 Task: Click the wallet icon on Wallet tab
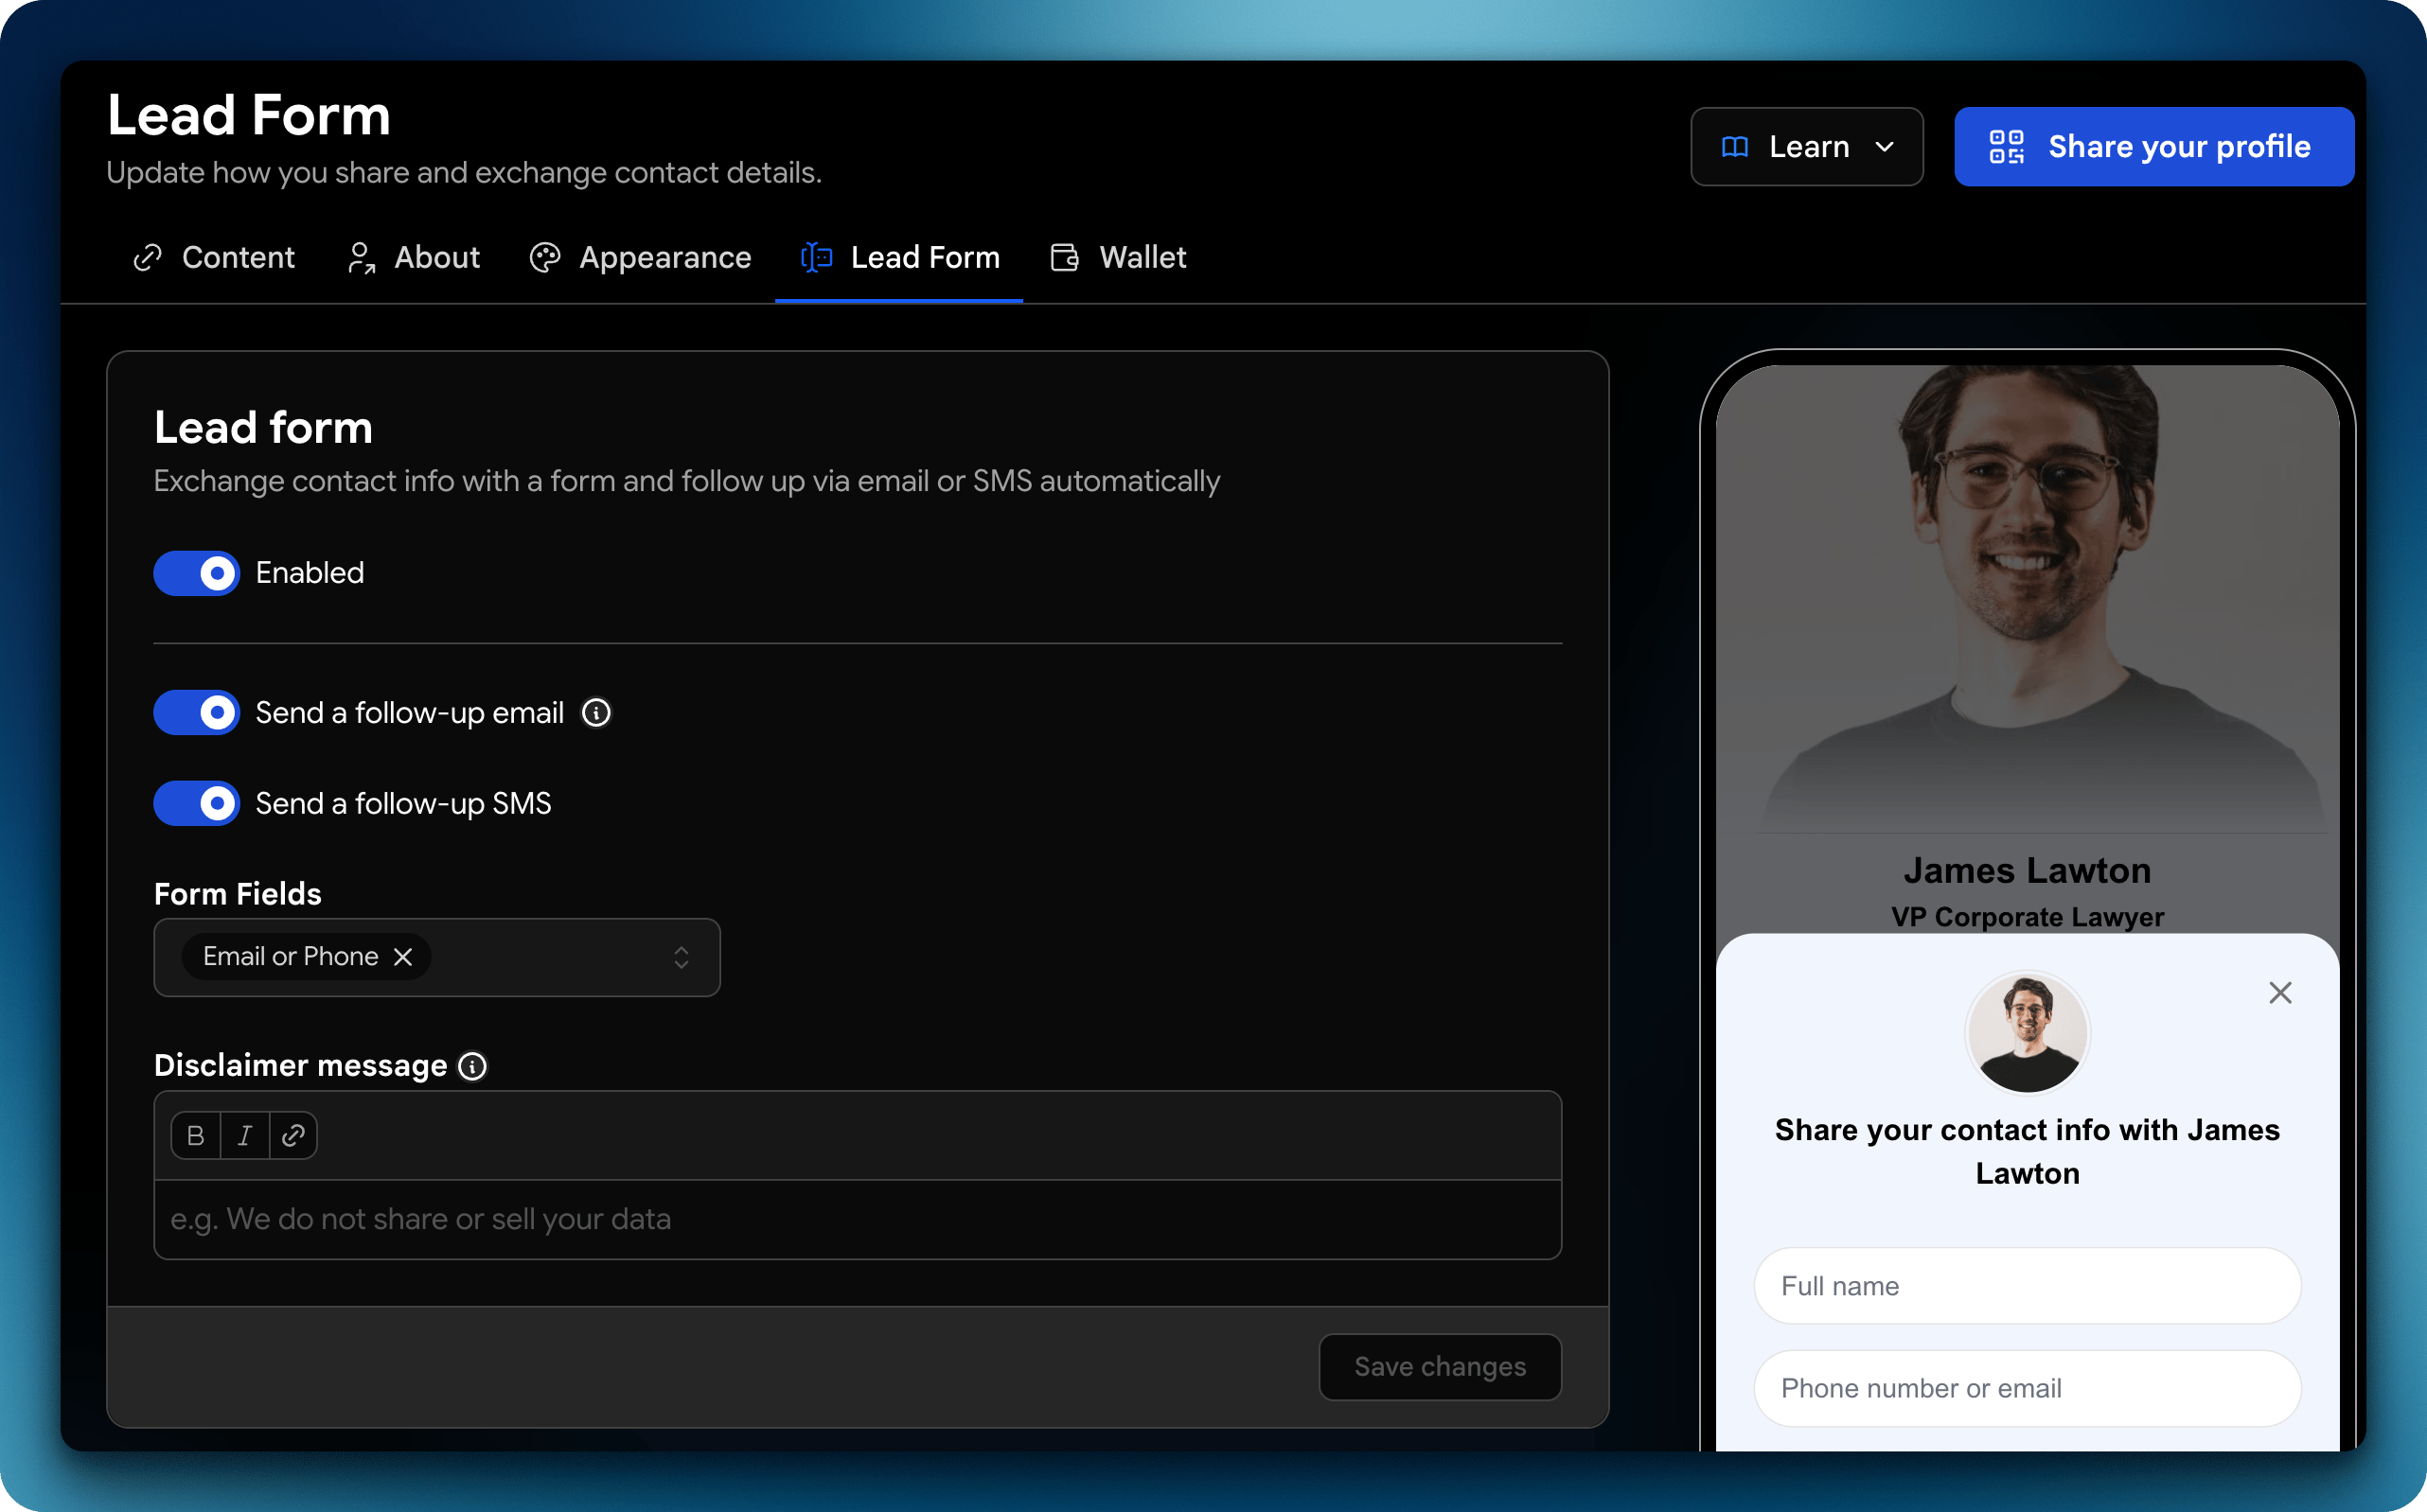click(1065, 257)
